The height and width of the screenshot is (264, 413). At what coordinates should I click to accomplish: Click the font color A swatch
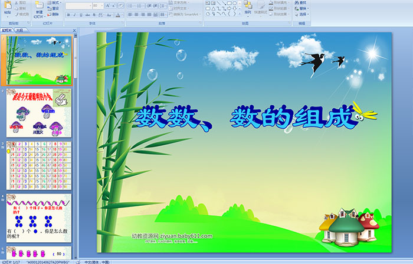tap(118, 15)
